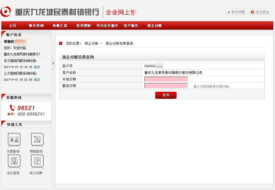
Task: Click the 截止日期指账单余额日期 hint text
Action: (x=212, y=86)
